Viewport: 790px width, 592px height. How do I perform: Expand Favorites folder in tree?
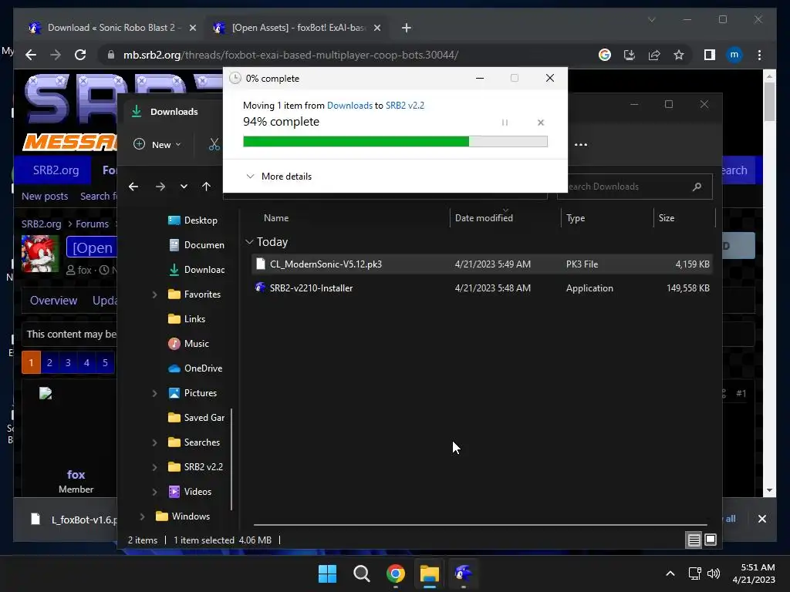tap(154, 294)
